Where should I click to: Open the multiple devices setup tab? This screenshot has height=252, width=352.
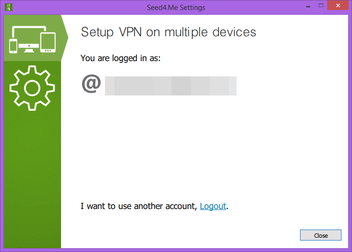(x=32, y=38)
